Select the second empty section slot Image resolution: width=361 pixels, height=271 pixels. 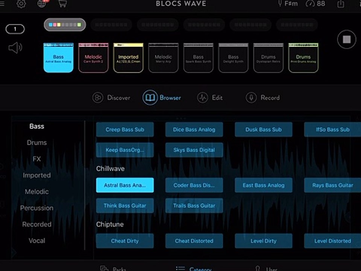111,25
